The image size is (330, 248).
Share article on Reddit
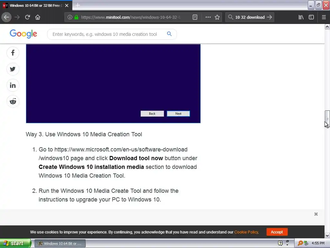13,101
